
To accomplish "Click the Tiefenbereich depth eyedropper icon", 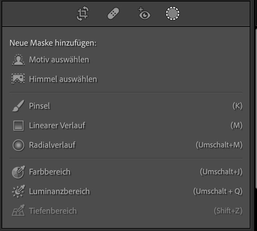I will (18, 210).
